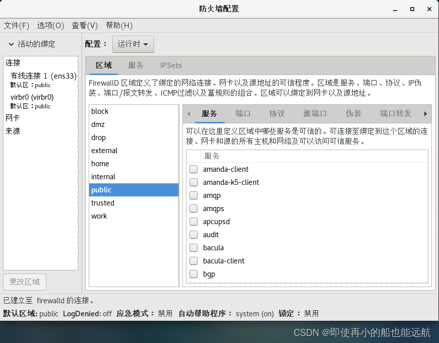Open the 端口转发 tab
This screenshot has height=343, width=439.
pyautogui.click(x=395, y=114)
